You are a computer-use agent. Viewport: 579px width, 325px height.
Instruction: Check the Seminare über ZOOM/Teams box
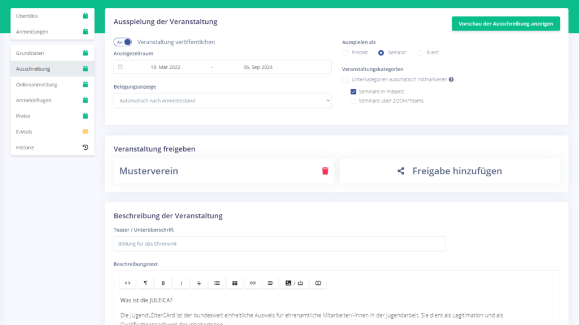[353, 101]
